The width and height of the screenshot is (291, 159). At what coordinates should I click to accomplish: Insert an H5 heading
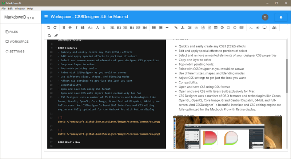pyautogui.click(x=138, y=27)
